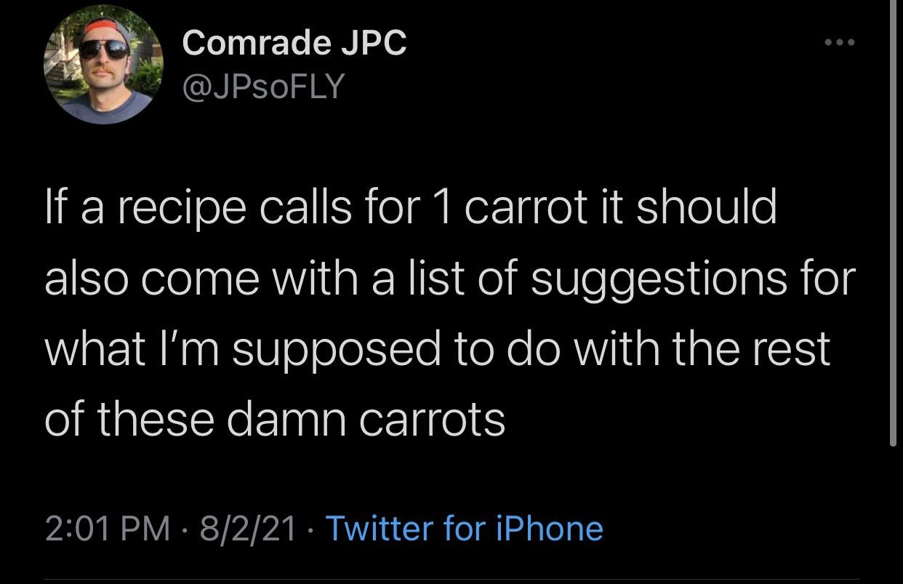Click the tweet line starting "If a recipe"

(x=411, y=207)
